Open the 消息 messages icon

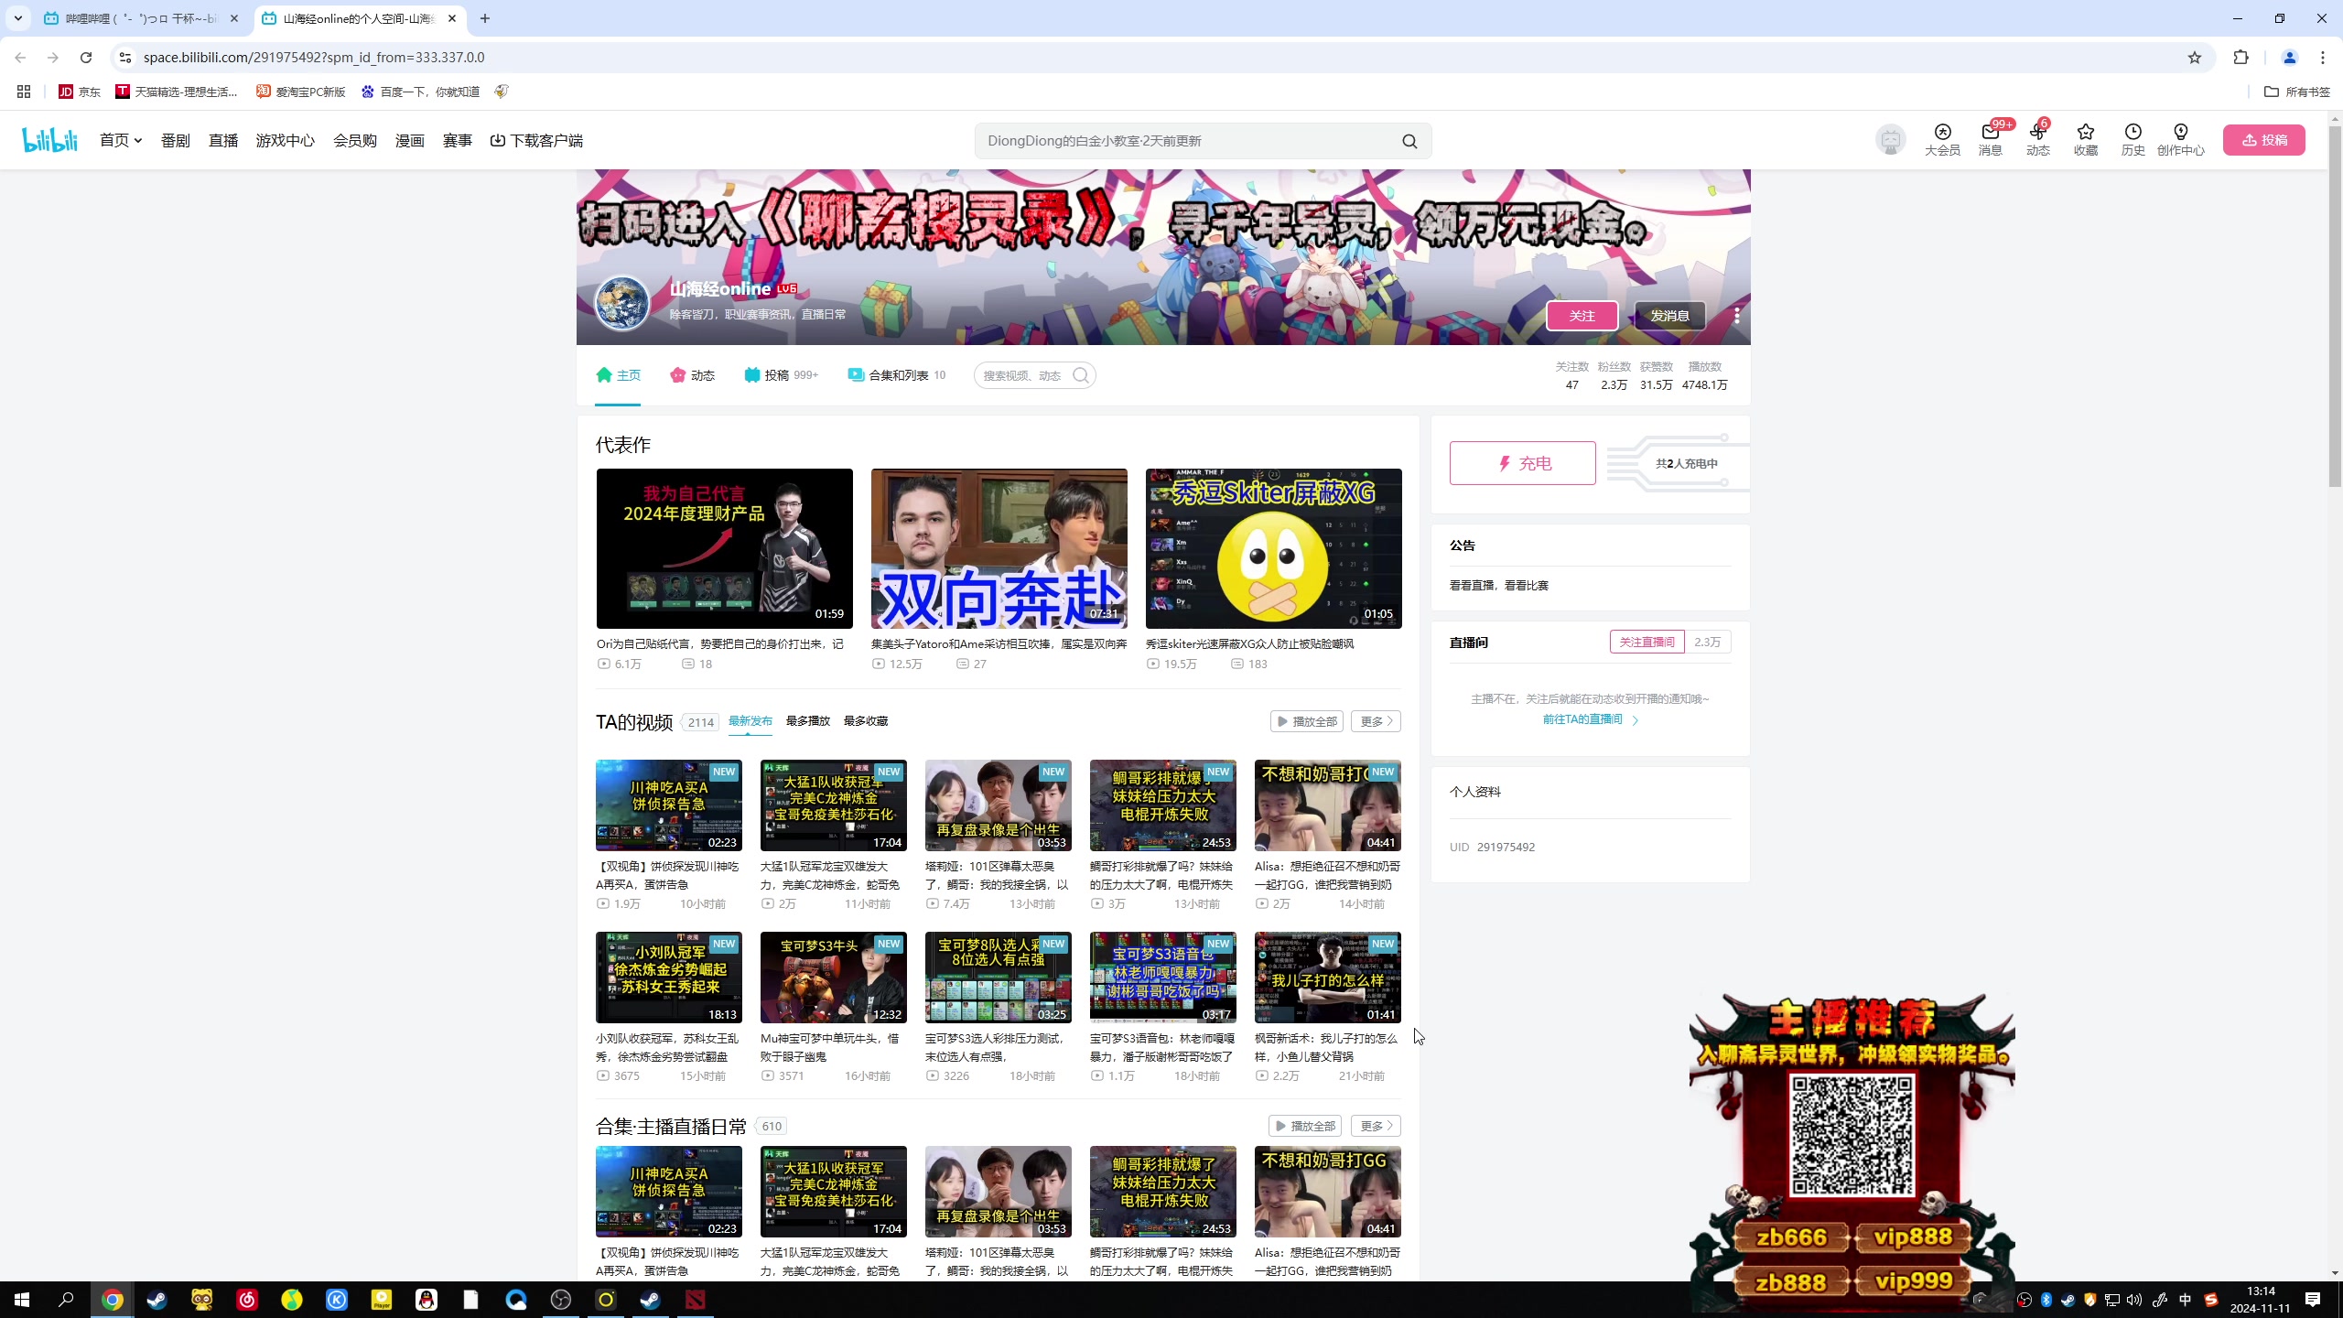(x=1990, y=139)
